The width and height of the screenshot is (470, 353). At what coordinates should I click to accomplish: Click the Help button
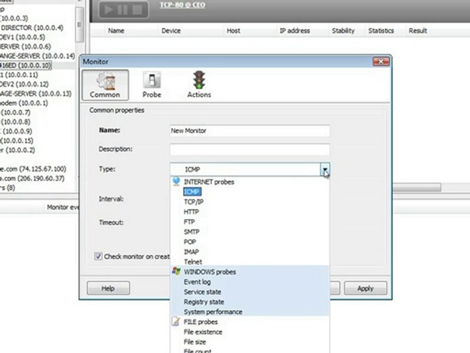tap(108, 288)
